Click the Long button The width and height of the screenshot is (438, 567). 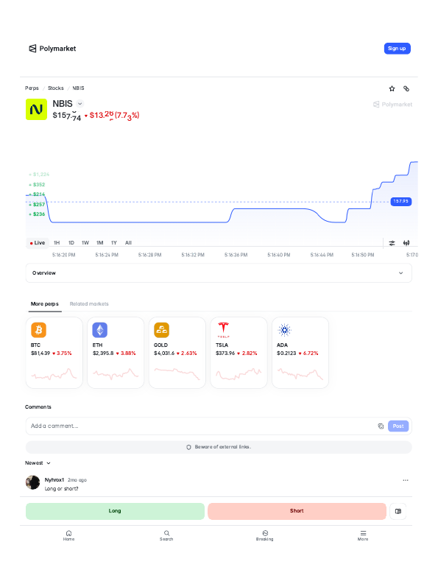pyautogui.click(x=115, y=511)
